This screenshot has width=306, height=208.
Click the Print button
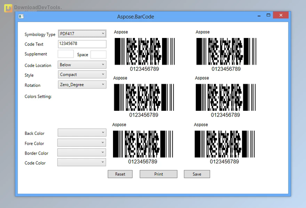158,174
